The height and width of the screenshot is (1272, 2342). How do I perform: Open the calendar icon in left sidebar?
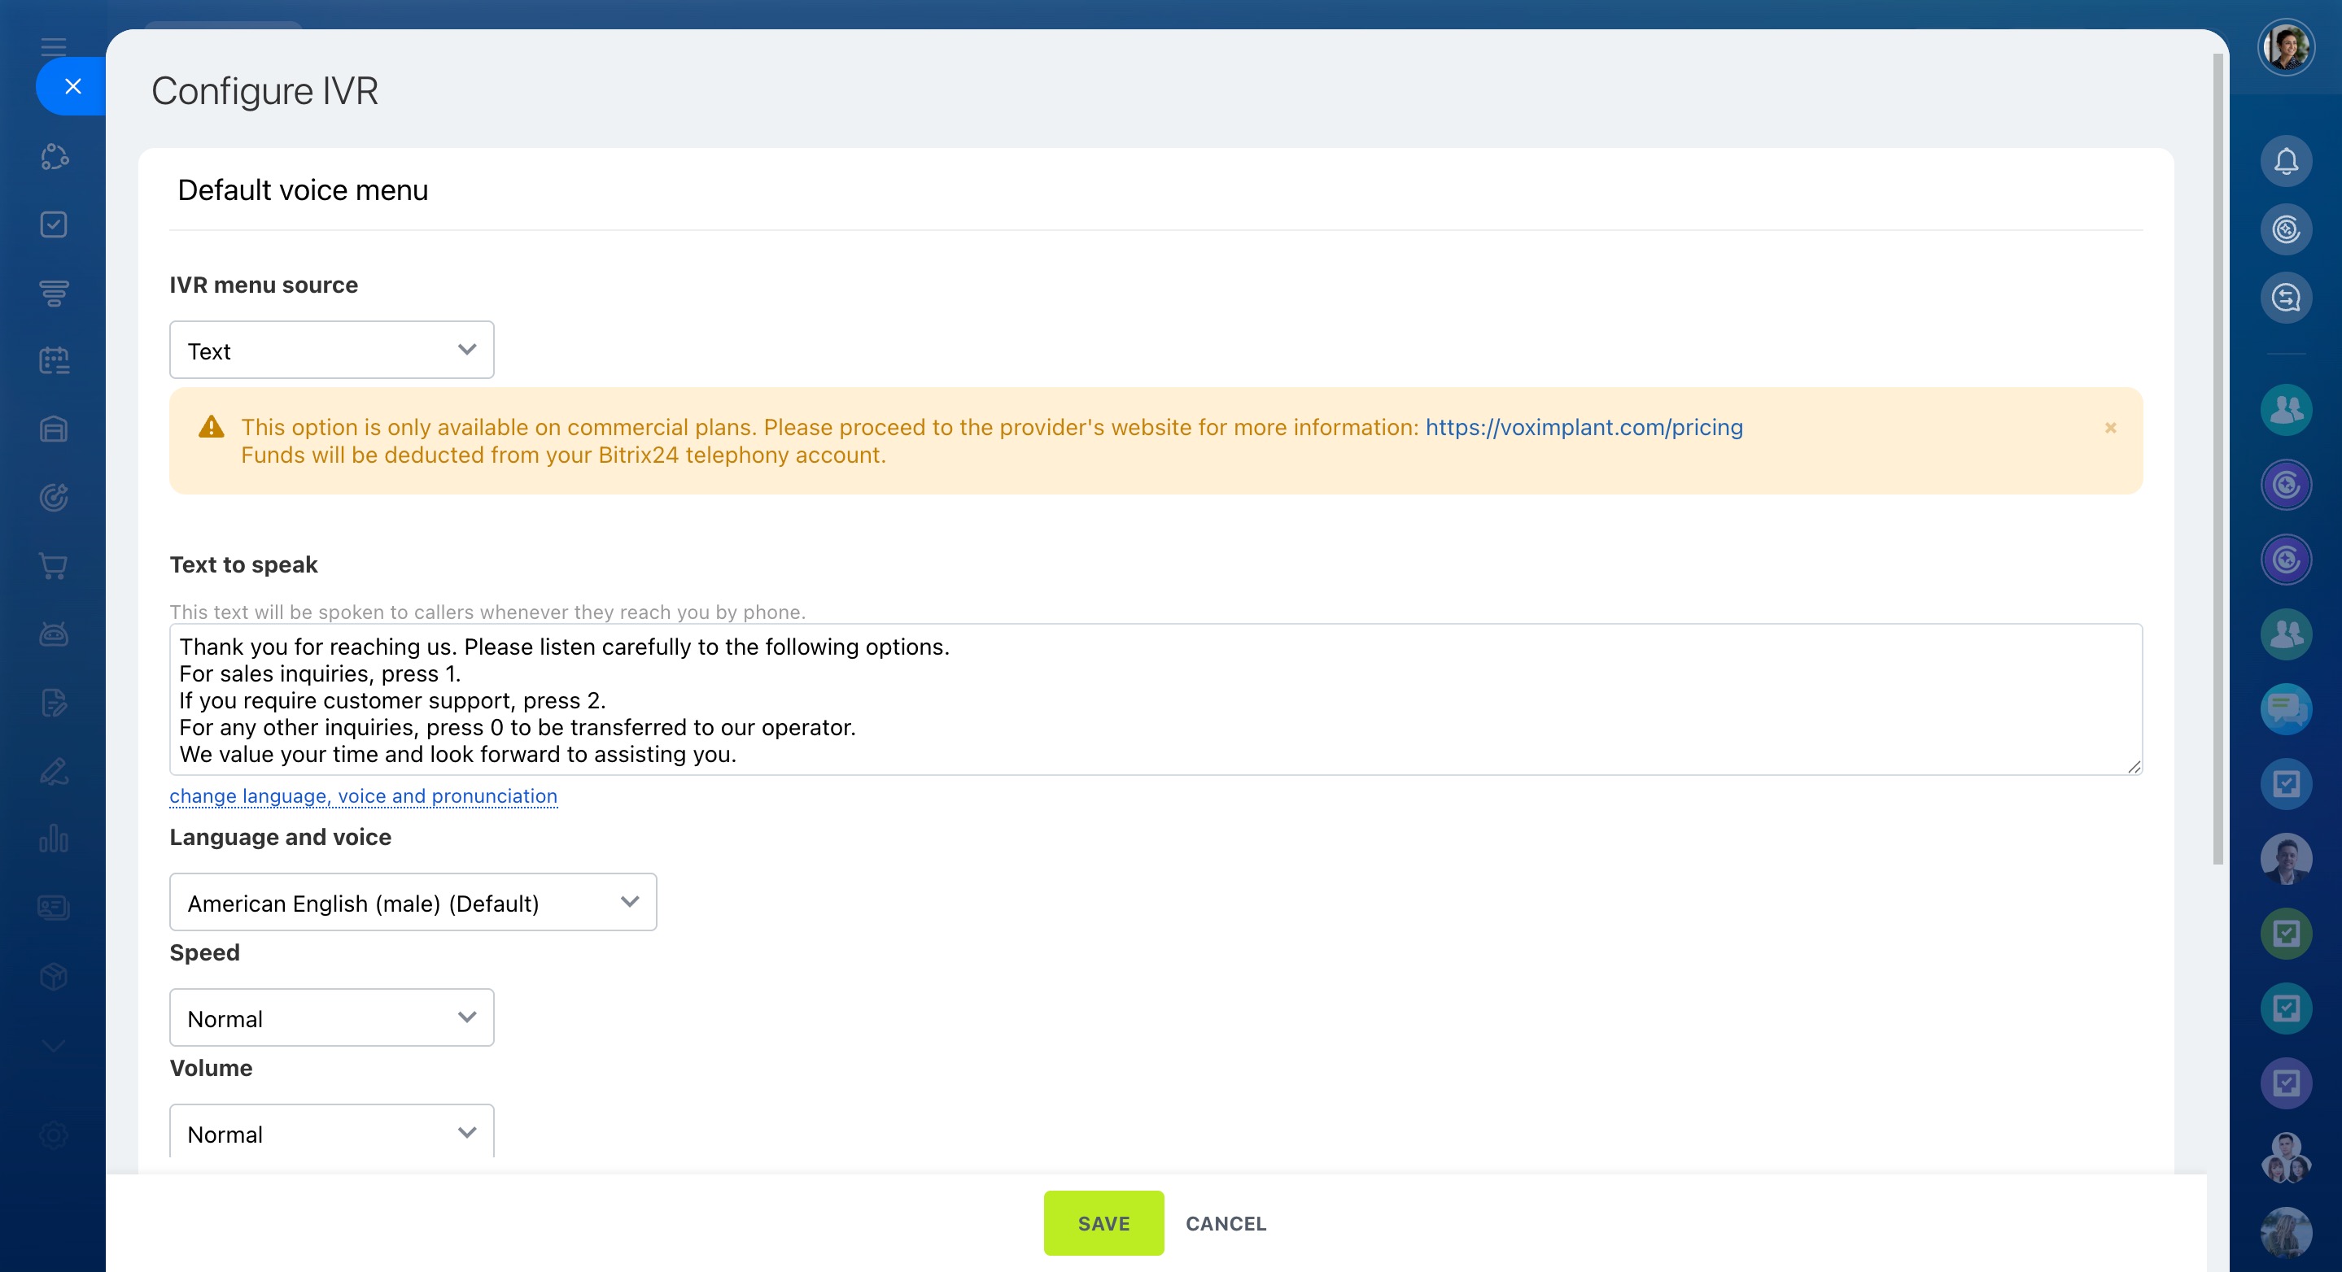[x=54, y=361]
